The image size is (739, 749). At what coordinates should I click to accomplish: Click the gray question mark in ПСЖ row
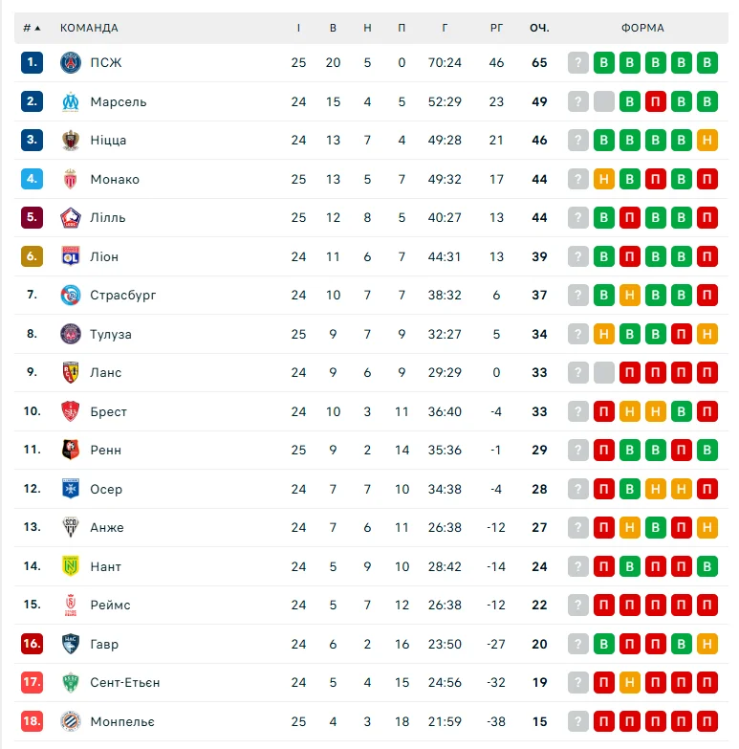[577, 63]
